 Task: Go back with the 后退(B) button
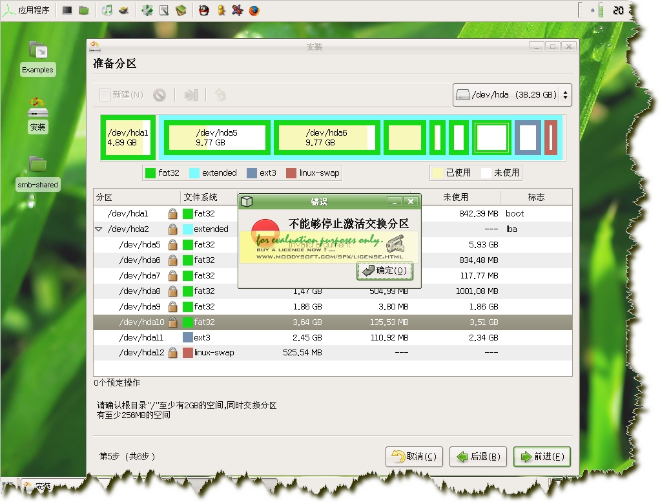[478, 457]
